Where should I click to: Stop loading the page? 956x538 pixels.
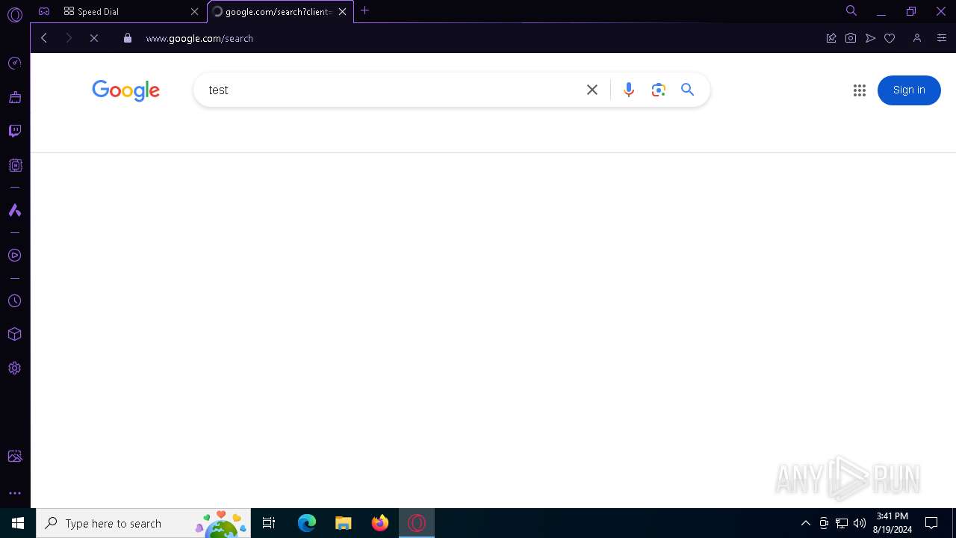click(x=94, y=38)
